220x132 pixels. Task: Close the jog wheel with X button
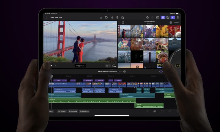pos(177,66)
